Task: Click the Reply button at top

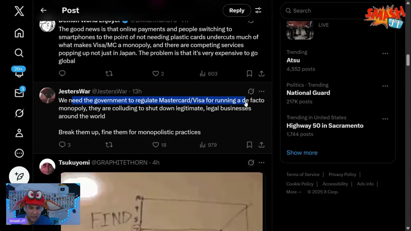Action: (237, 11)
